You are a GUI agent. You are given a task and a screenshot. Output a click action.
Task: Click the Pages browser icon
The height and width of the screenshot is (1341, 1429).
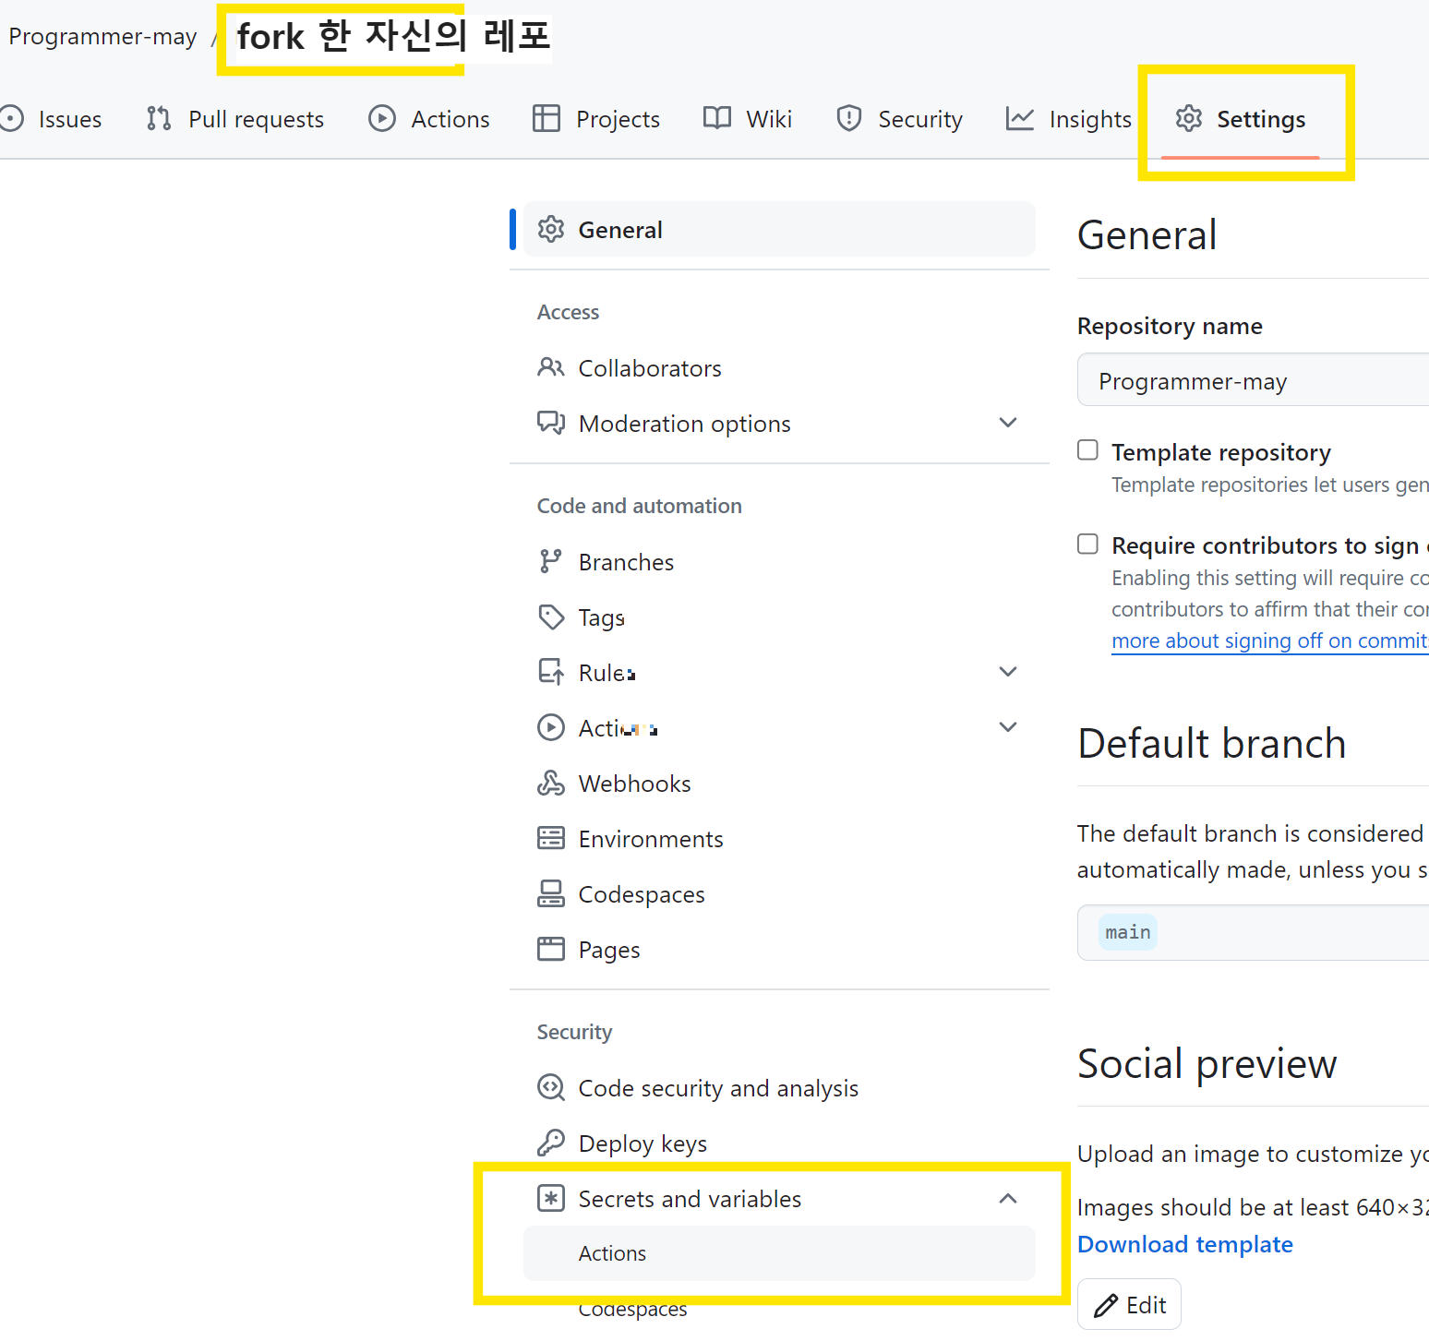click(551, 949)
